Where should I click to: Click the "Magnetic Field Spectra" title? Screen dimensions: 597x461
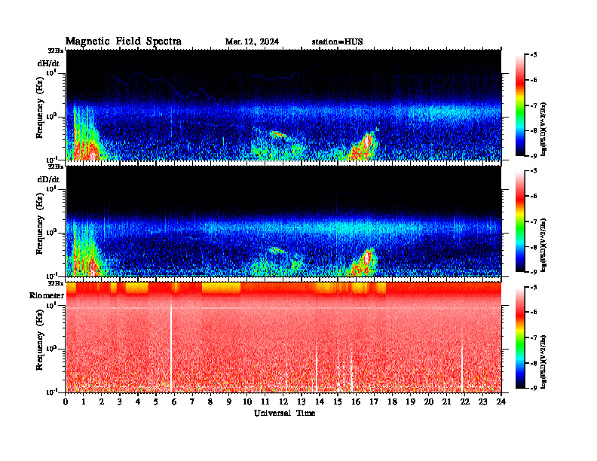[124, 41]
